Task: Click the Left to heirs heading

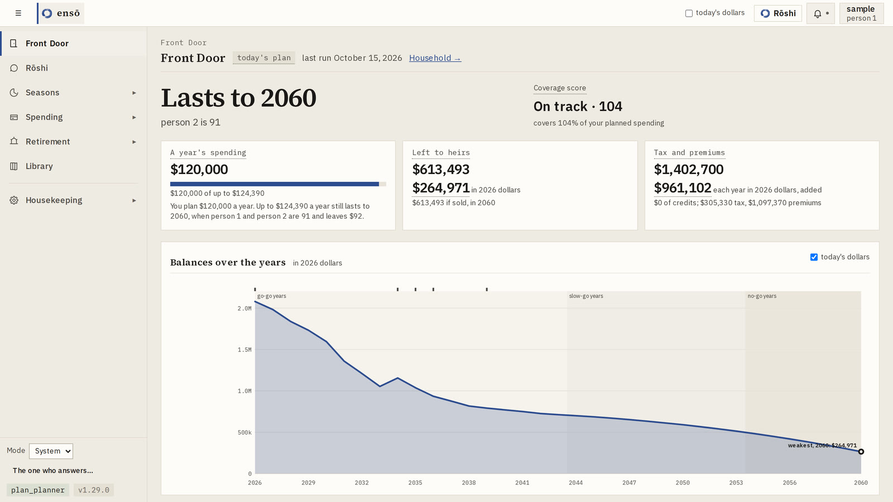Action: [441, 153]
